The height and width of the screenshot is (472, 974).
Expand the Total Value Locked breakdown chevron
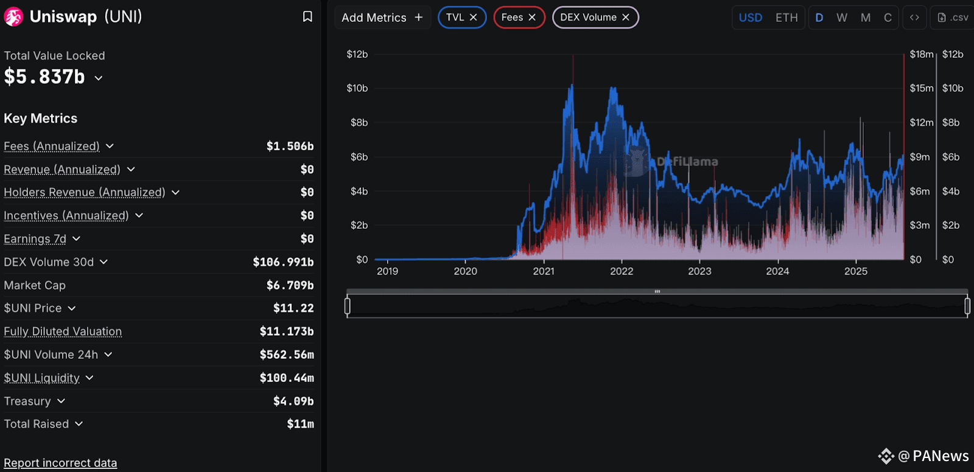click(x=99, y=78)
